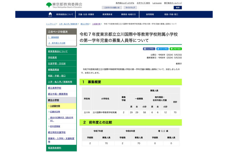Image resolution: width=228 pixels, height=152 pixels.
Task: Open 採用情報 navigation menu
Action: pos(150,14)
